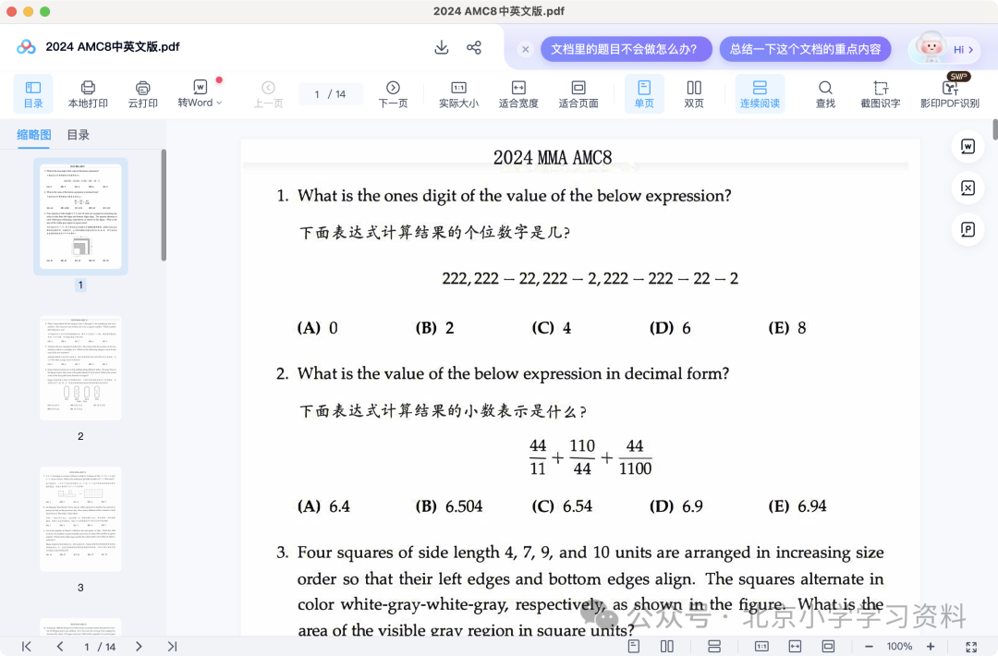Click the cloud app logo beside the filename
This screenshot has width=998, height=656.
(x=26, y=47)
